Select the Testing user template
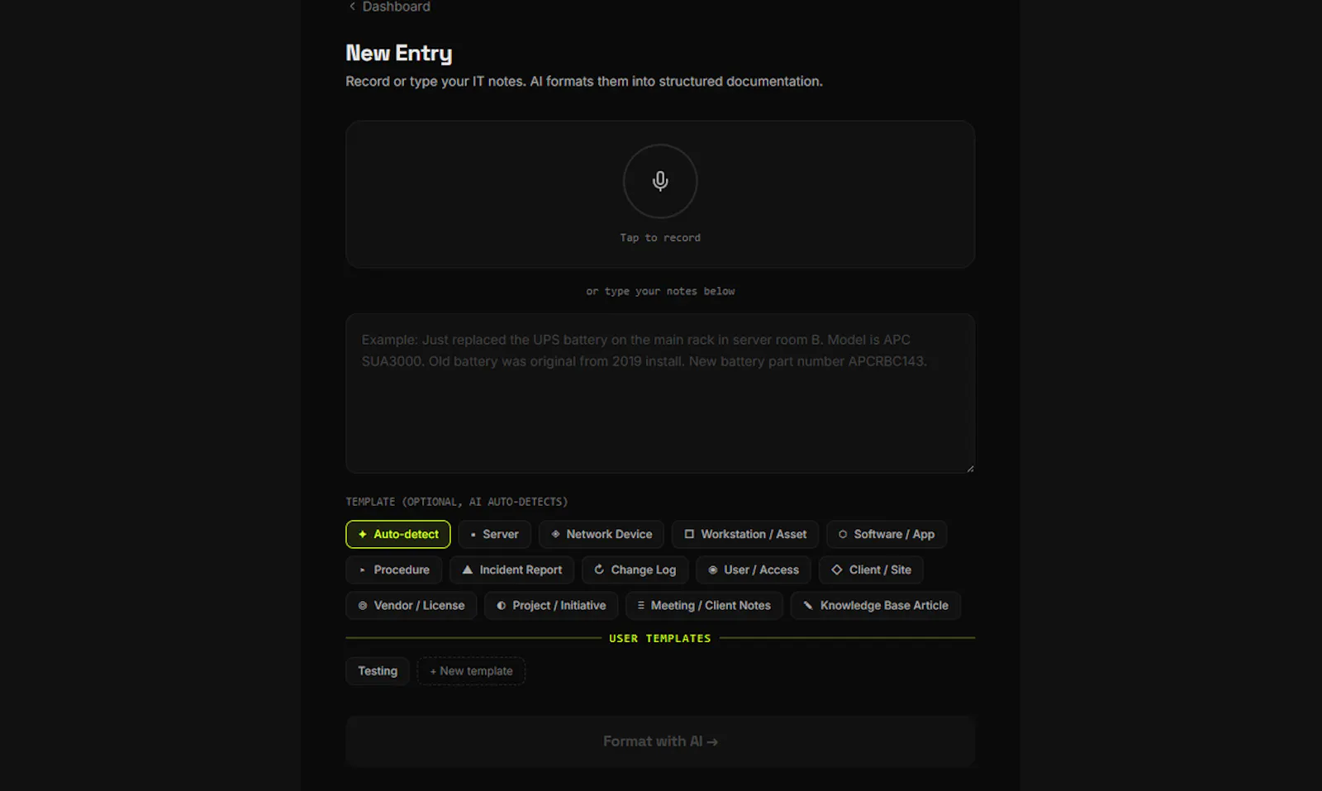Screen dimensions: 1322x791 (377, 671)
